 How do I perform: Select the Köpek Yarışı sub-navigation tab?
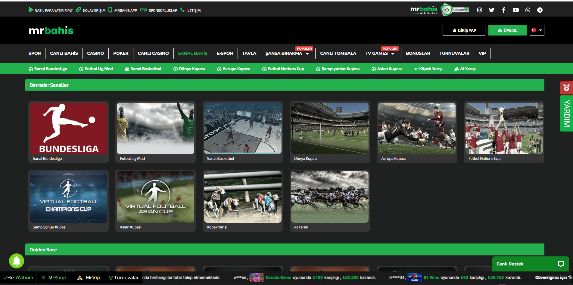(428, 69)
